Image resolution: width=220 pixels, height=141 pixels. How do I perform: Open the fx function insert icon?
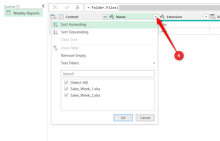click(77, 7)
